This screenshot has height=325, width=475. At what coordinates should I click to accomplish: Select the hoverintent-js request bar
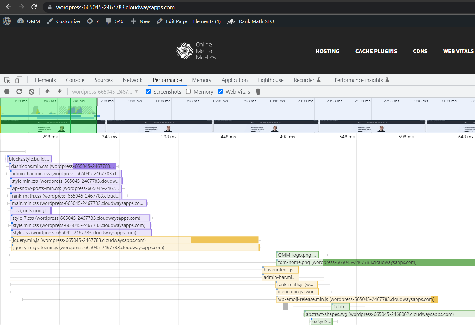[x=281, y=270]
